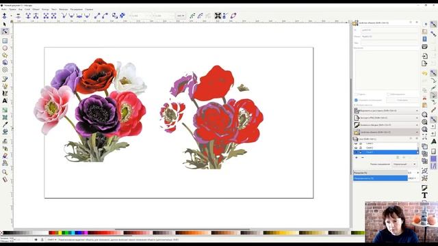The width and height of the screenshot is (438, 246).
Task: Choose the Rectangle tool in toolbox
Action: click(x=5, y=41)
